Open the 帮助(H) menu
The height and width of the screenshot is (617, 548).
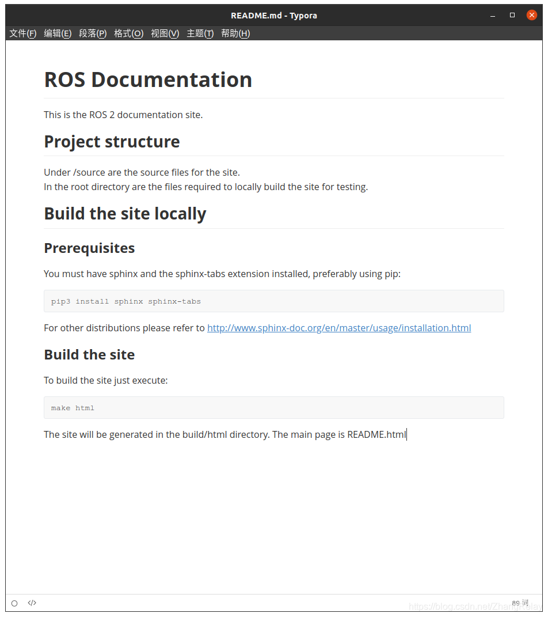tap(235, 33)
